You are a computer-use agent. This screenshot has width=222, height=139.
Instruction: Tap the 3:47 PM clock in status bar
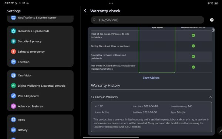(x=9, y=3)
